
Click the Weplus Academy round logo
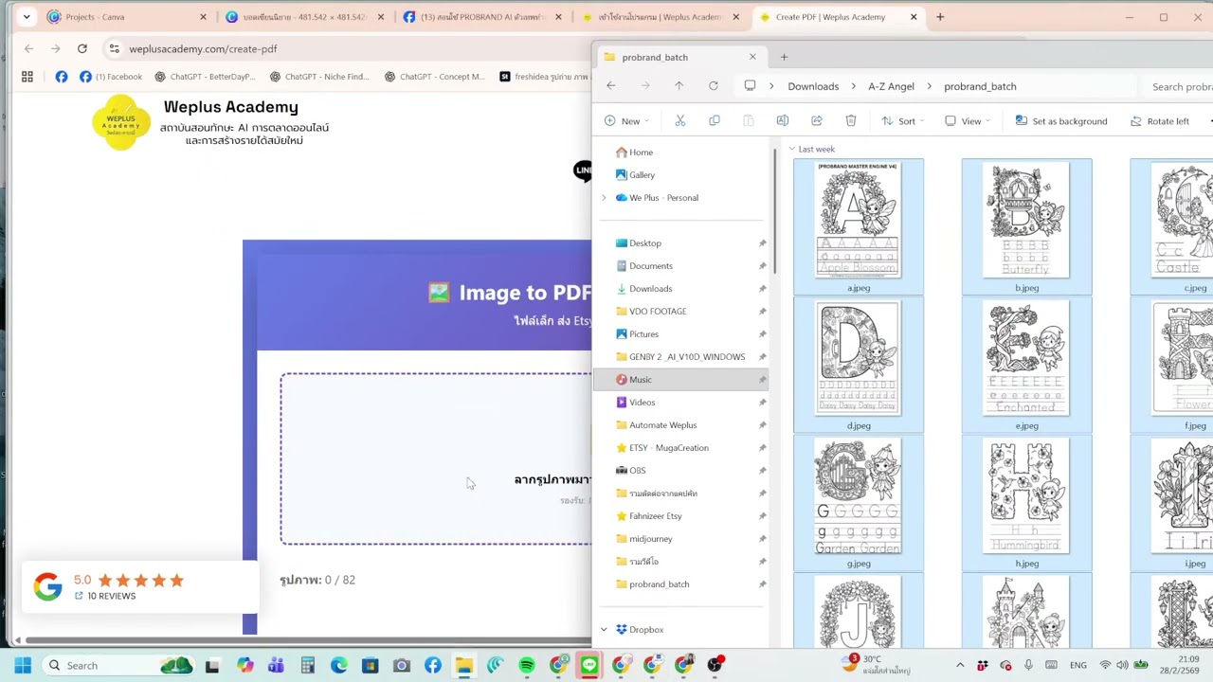coord(121,121)
